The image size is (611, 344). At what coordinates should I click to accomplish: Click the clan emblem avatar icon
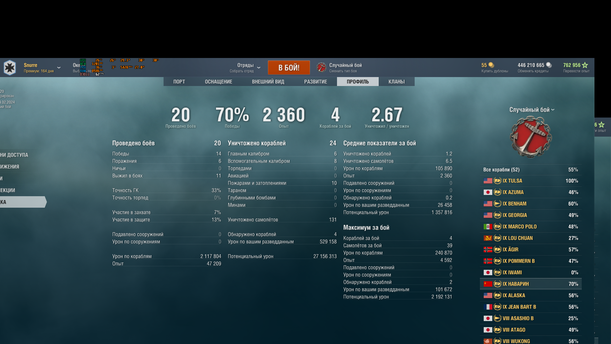(x=10, y=68)
